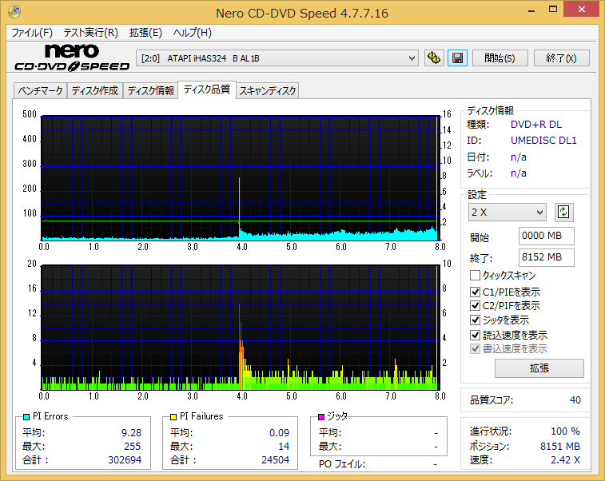Click the end position field 8152 MB

[547, 257]
